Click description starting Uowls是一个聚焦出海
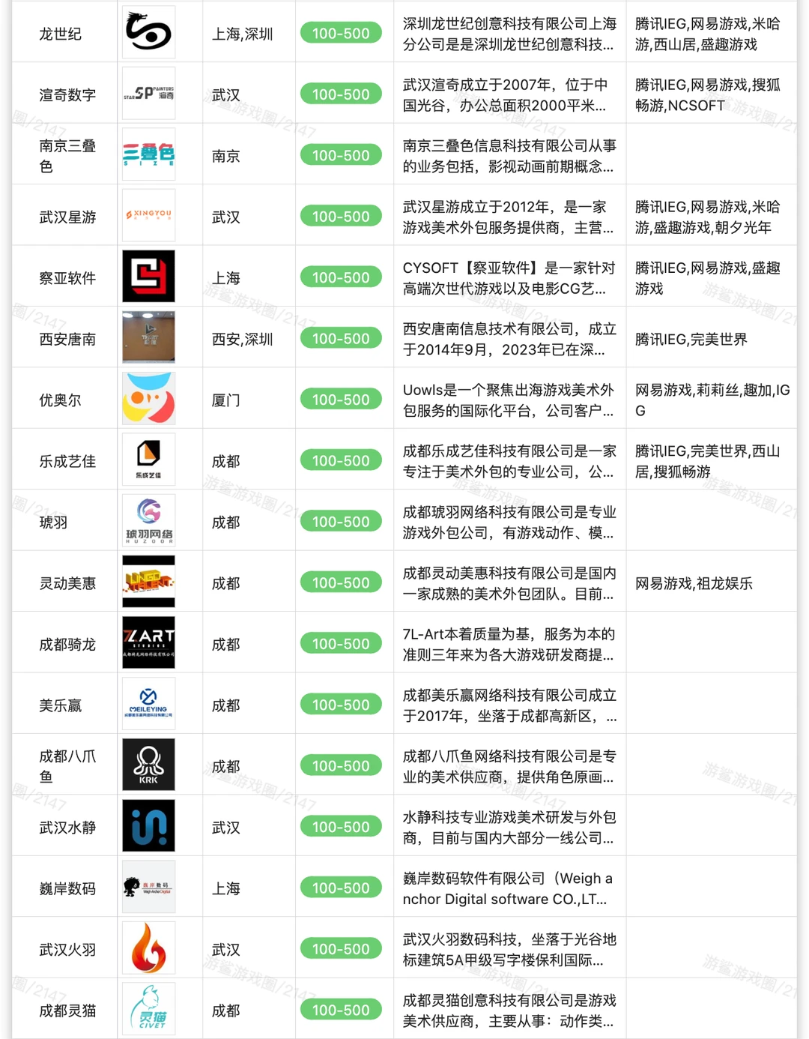809x1039 pixels. point(509,400)
